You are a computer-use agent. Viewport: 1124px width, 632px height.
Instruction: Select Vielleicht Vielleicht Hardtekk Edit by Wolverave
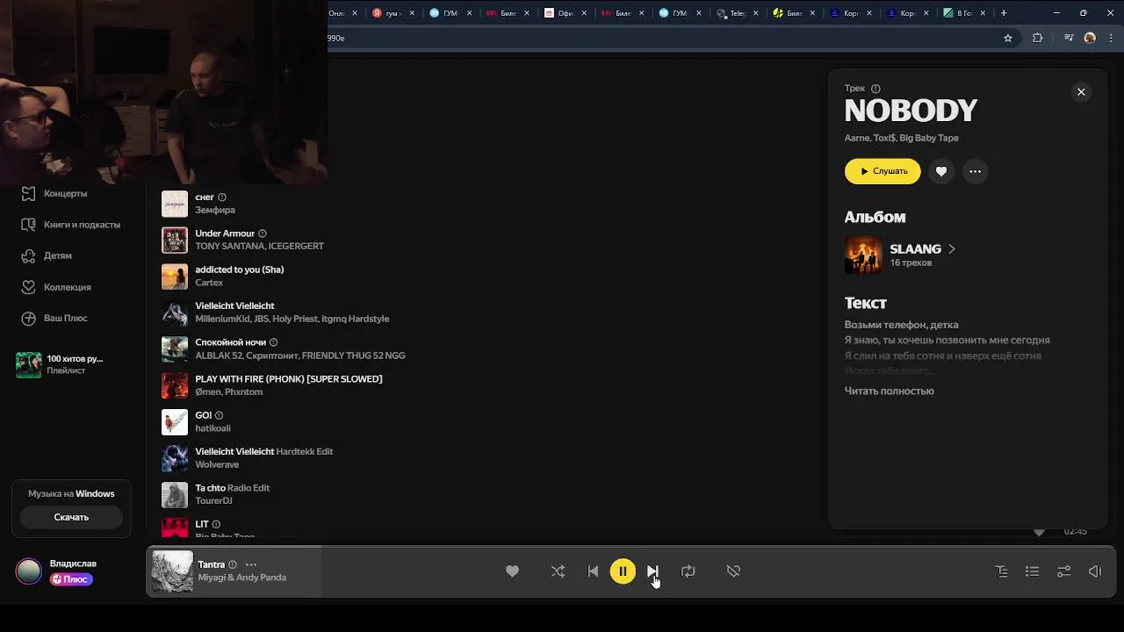263,451
